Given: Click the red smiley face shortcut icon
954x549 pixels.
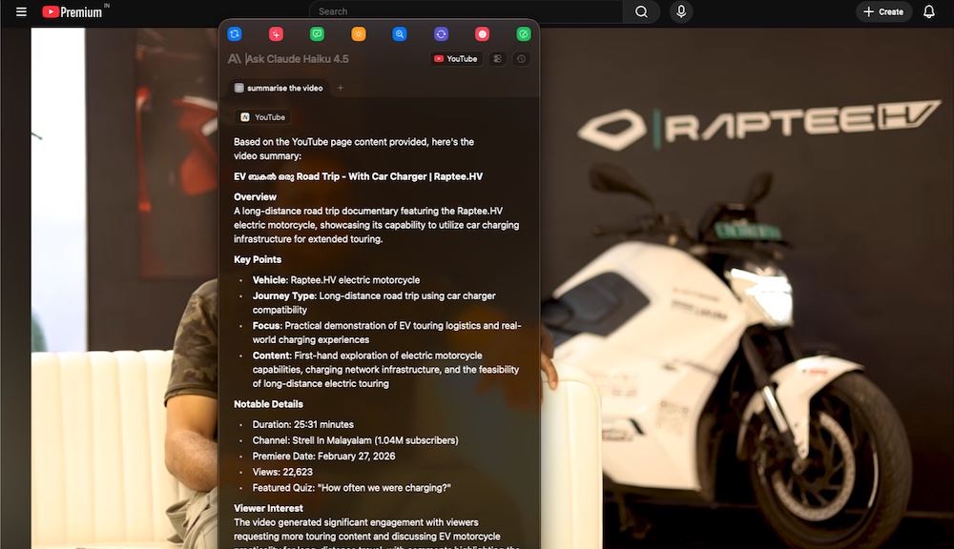Looking at the screenshot, I should [482, 34].
